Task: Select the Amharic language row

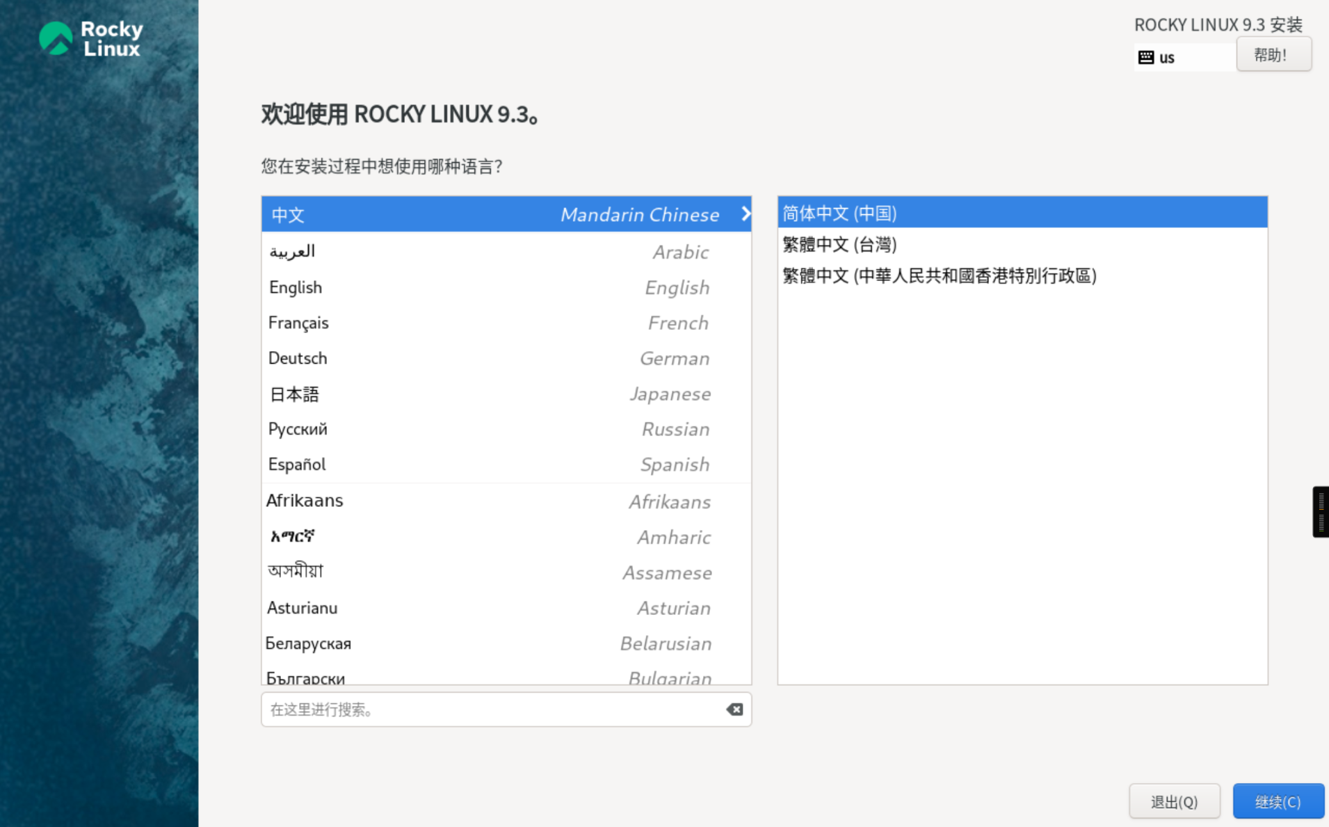Action: coord(506,537)
